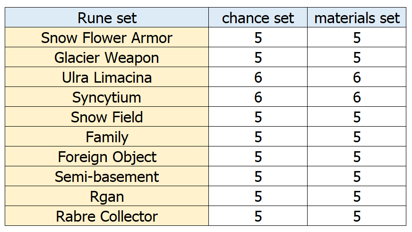Select chance set value for Ulra Limacina
Screen dimensions: 412x232
point(258,77)
